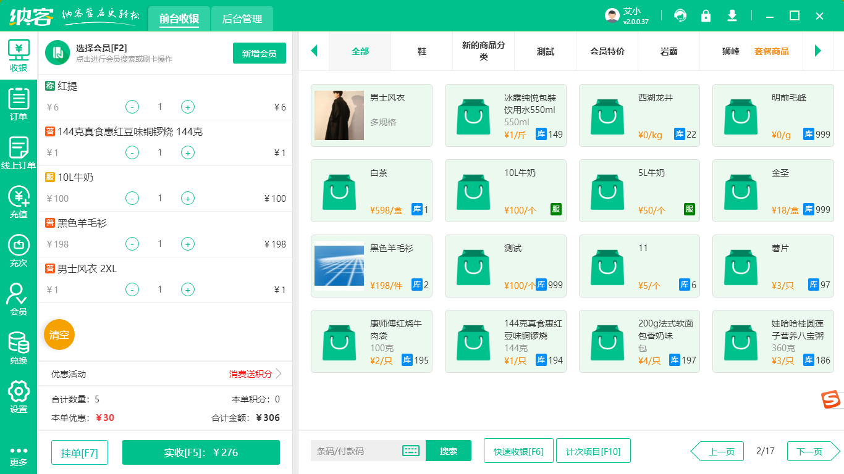Open the 订单 orders sidebar icon

point(19,104)
